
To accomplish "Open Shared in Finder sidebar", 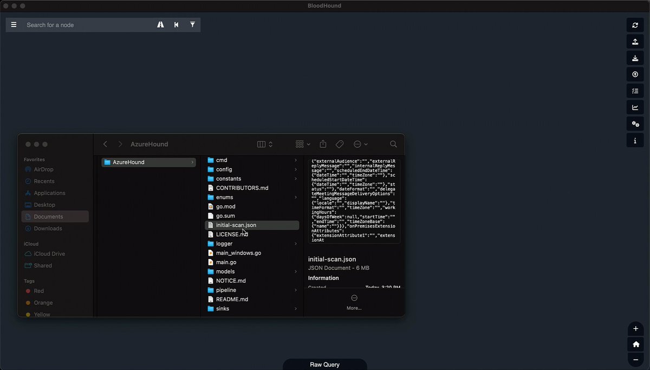I will [55, 266].
